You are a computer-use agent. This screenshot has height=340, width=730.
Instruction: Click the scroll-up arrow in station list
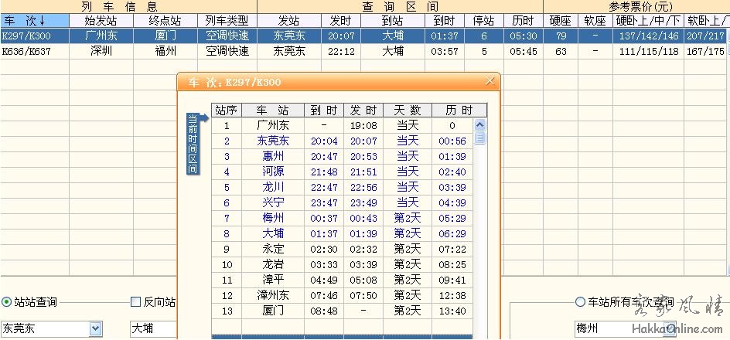[x=479, y=125]
